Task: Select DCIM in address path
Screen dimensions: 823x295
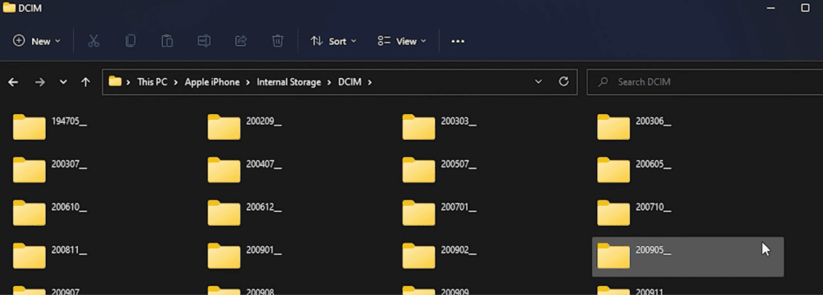Action: [350, 82]
